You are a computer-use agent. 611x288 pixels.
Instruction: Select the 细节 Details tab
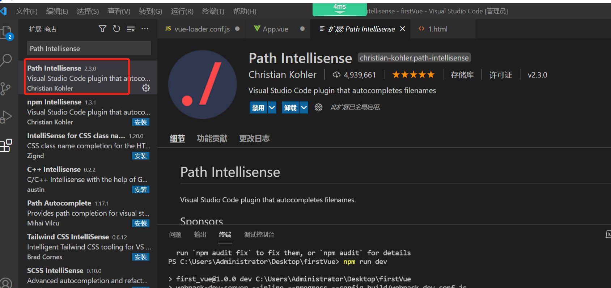click(x=177, y=138)
